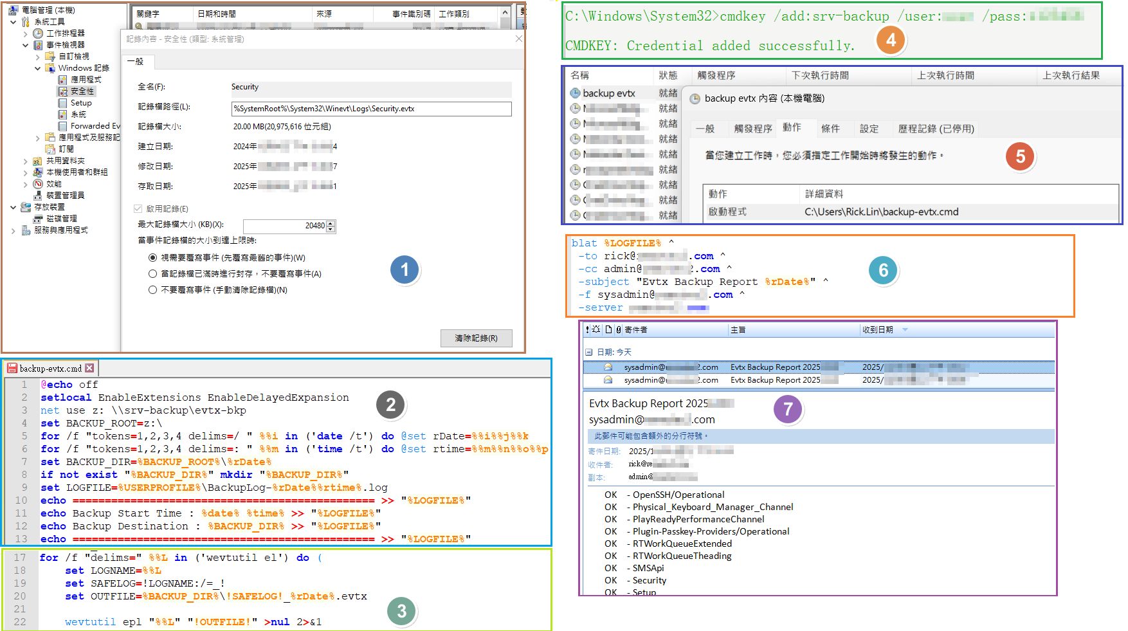Select the 安全性 log icon in tree
The width and height of the screenshot is (1128, 631).
coord(62,91)
